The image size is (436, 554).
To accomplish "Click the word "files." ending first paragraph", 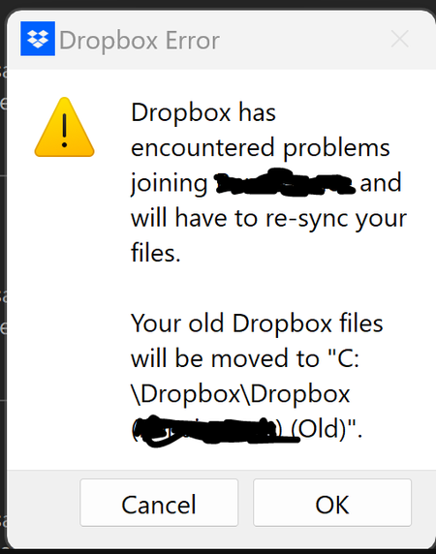I will pos(156,253).
